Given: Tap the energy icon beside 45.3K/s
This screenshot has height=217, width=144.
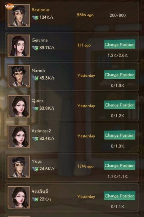Looking at the screenshot, I should tap(35, 78).
